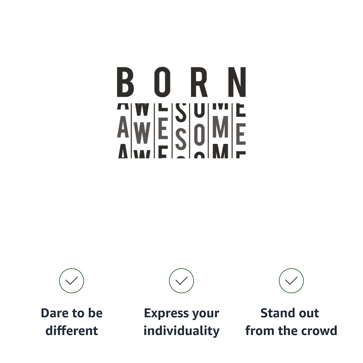363x363 pixels.
Task: Click the letter N in BORN
Action: [237, 82]
